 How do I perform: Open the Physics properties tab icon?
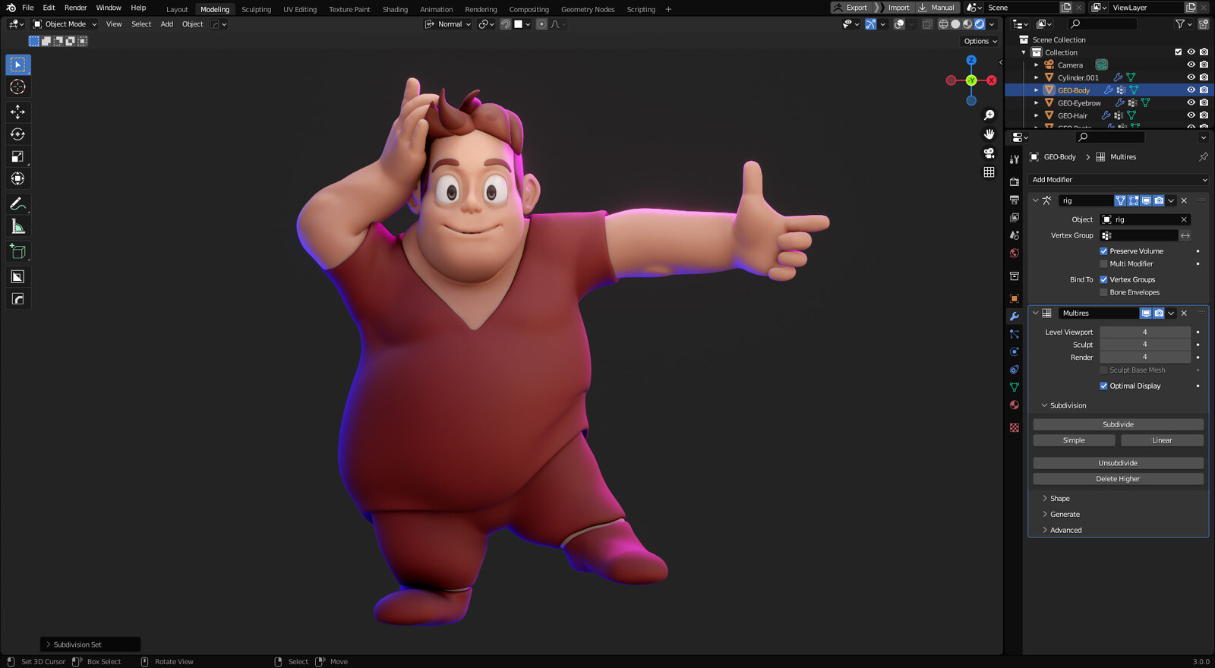click(x=1015, y=351)
